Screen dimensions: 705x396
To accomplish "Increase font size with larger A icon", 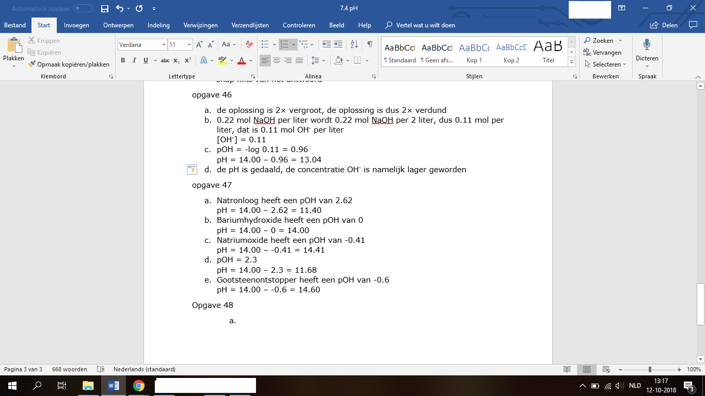I will [x=200, y=45].
